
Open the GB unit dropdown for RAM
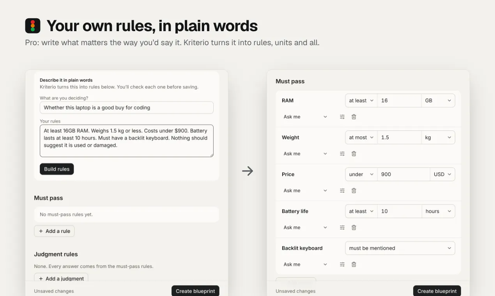[x=438, y=100]
